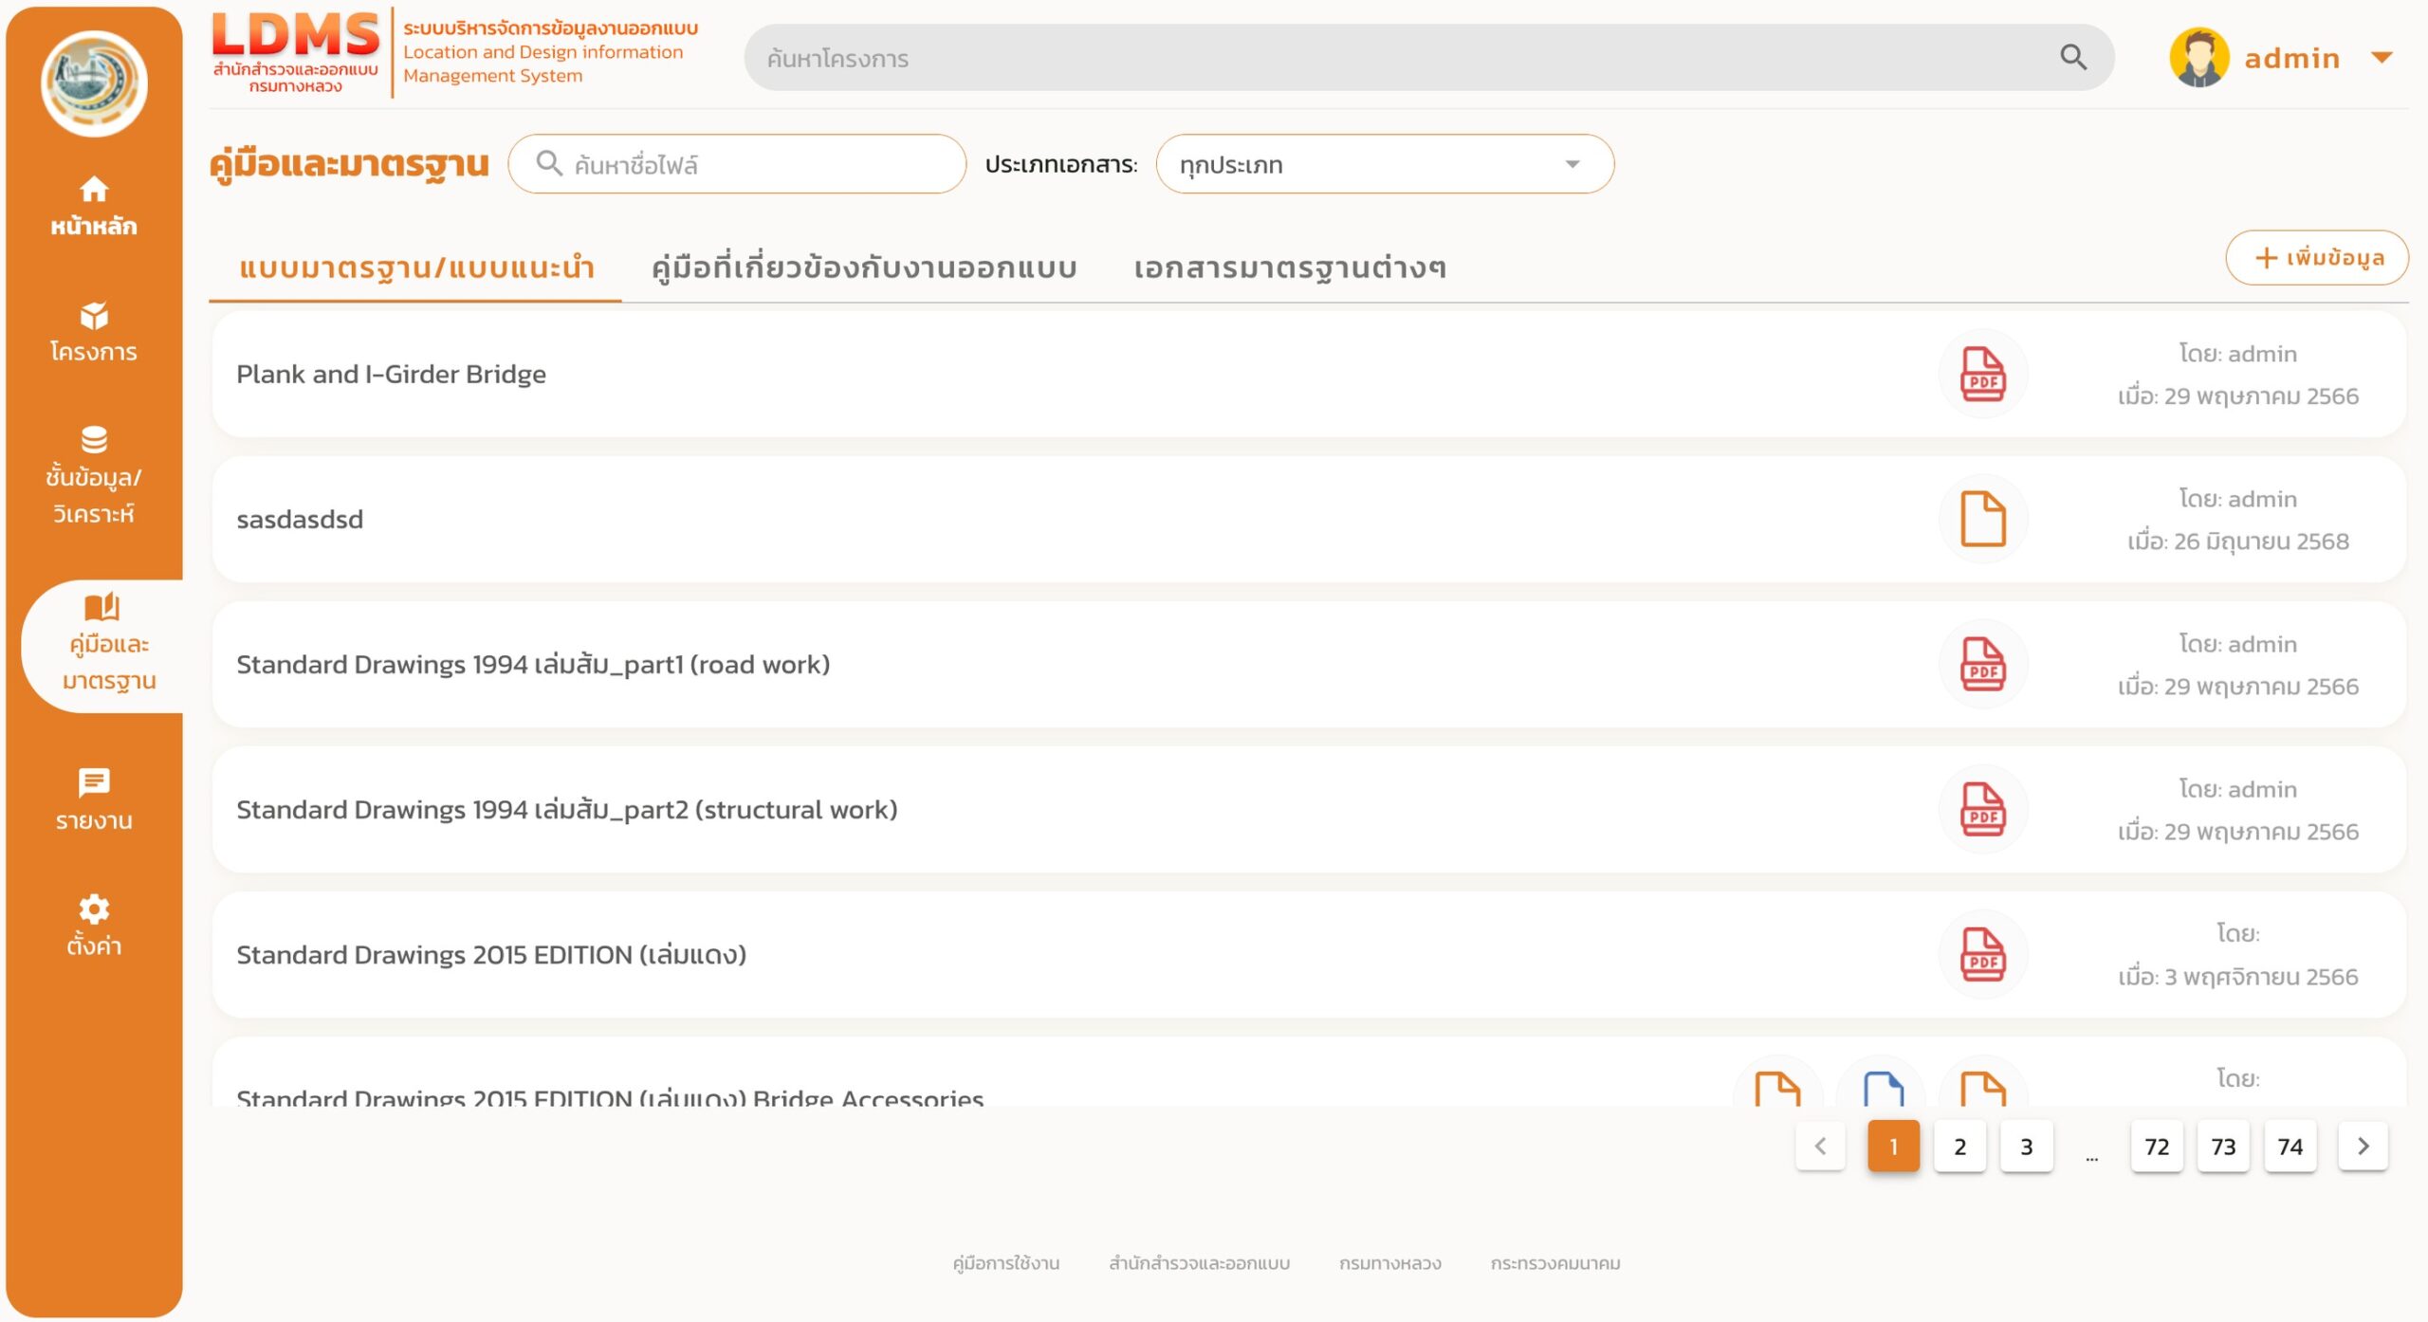Click the PDF icon for Plank and I-Girder Bridge
Screen dimensions: 2428x1322
[x=1982, y=375]
